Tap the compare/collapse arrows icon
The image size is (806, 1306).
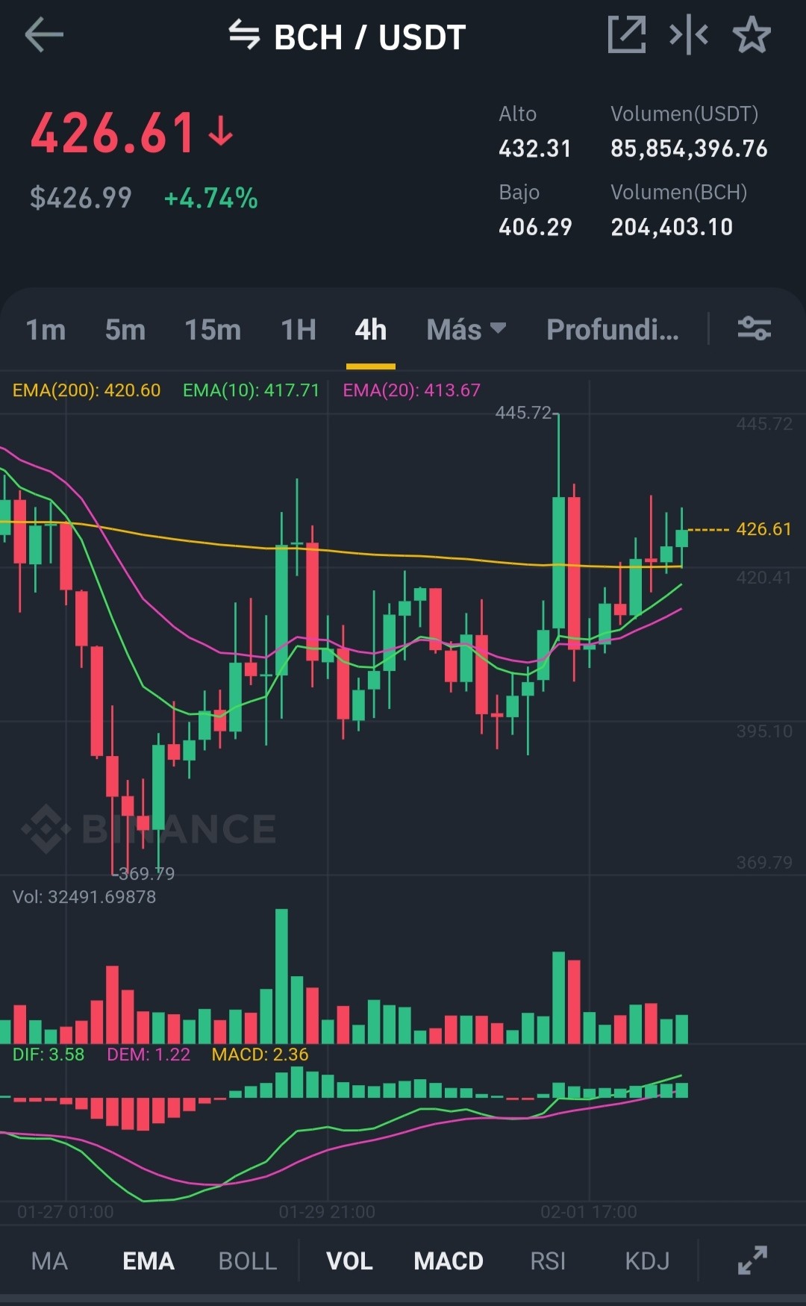[689, 35]
